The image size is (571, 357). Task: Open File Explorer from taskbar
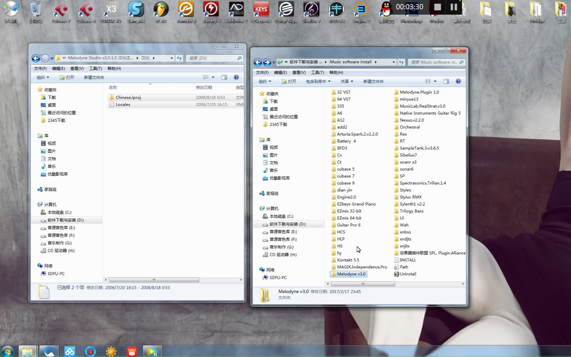click(x=27, y=351)
